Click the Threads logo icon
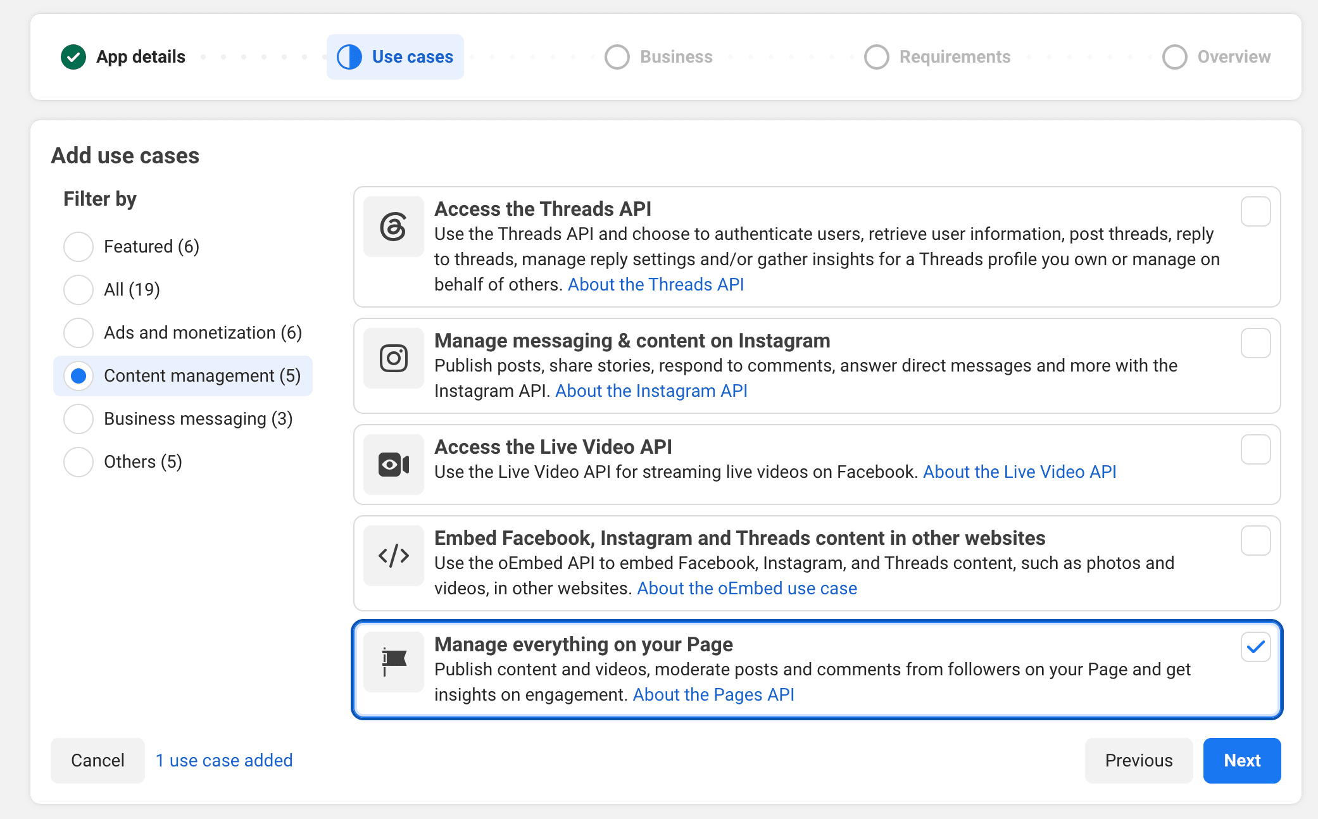The width and height of the screenshot is (1318, 819). 393,227
